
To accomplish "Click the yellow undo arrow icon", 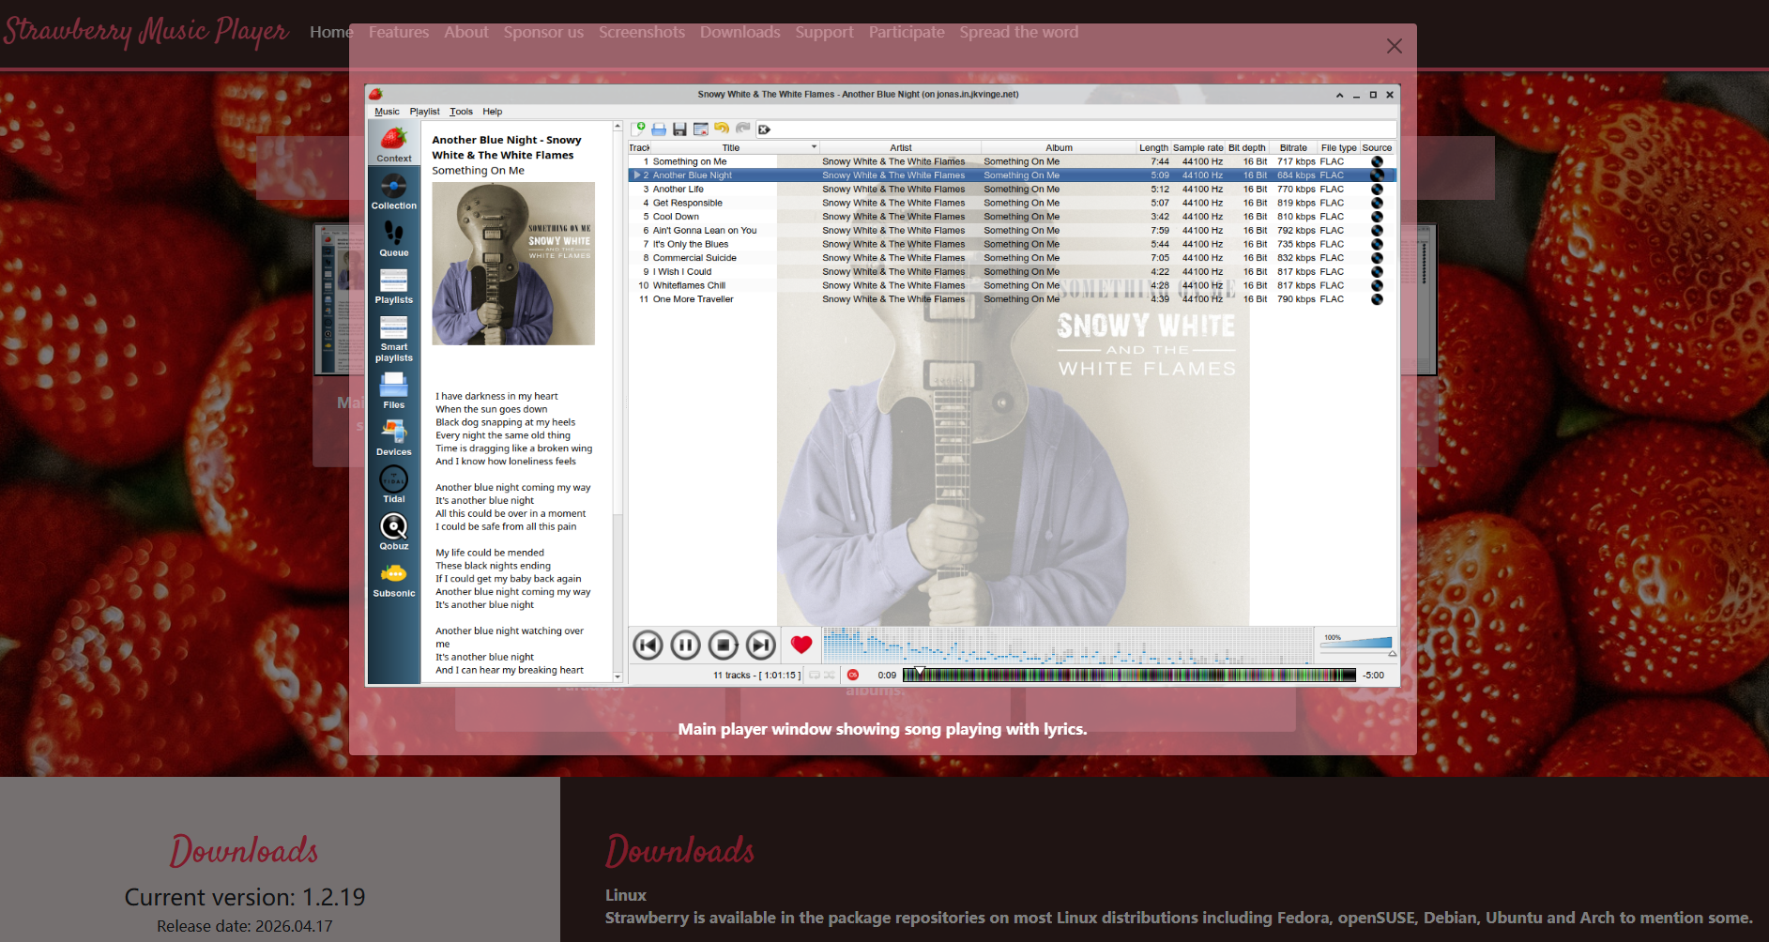I will click(721, 129).
